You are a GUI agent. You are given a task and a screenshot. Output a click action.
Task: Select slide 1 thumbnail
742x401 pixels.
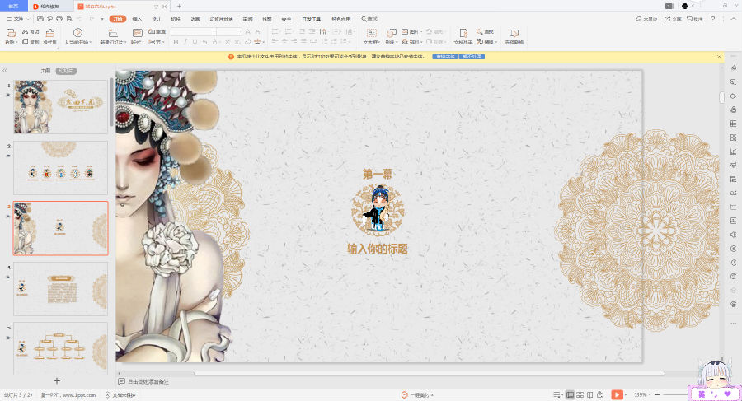pos(60,106)
